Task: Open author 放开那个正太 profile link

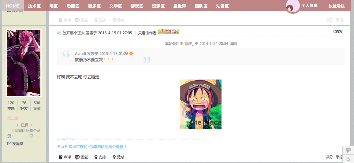Action: click(x=73, y=33)
